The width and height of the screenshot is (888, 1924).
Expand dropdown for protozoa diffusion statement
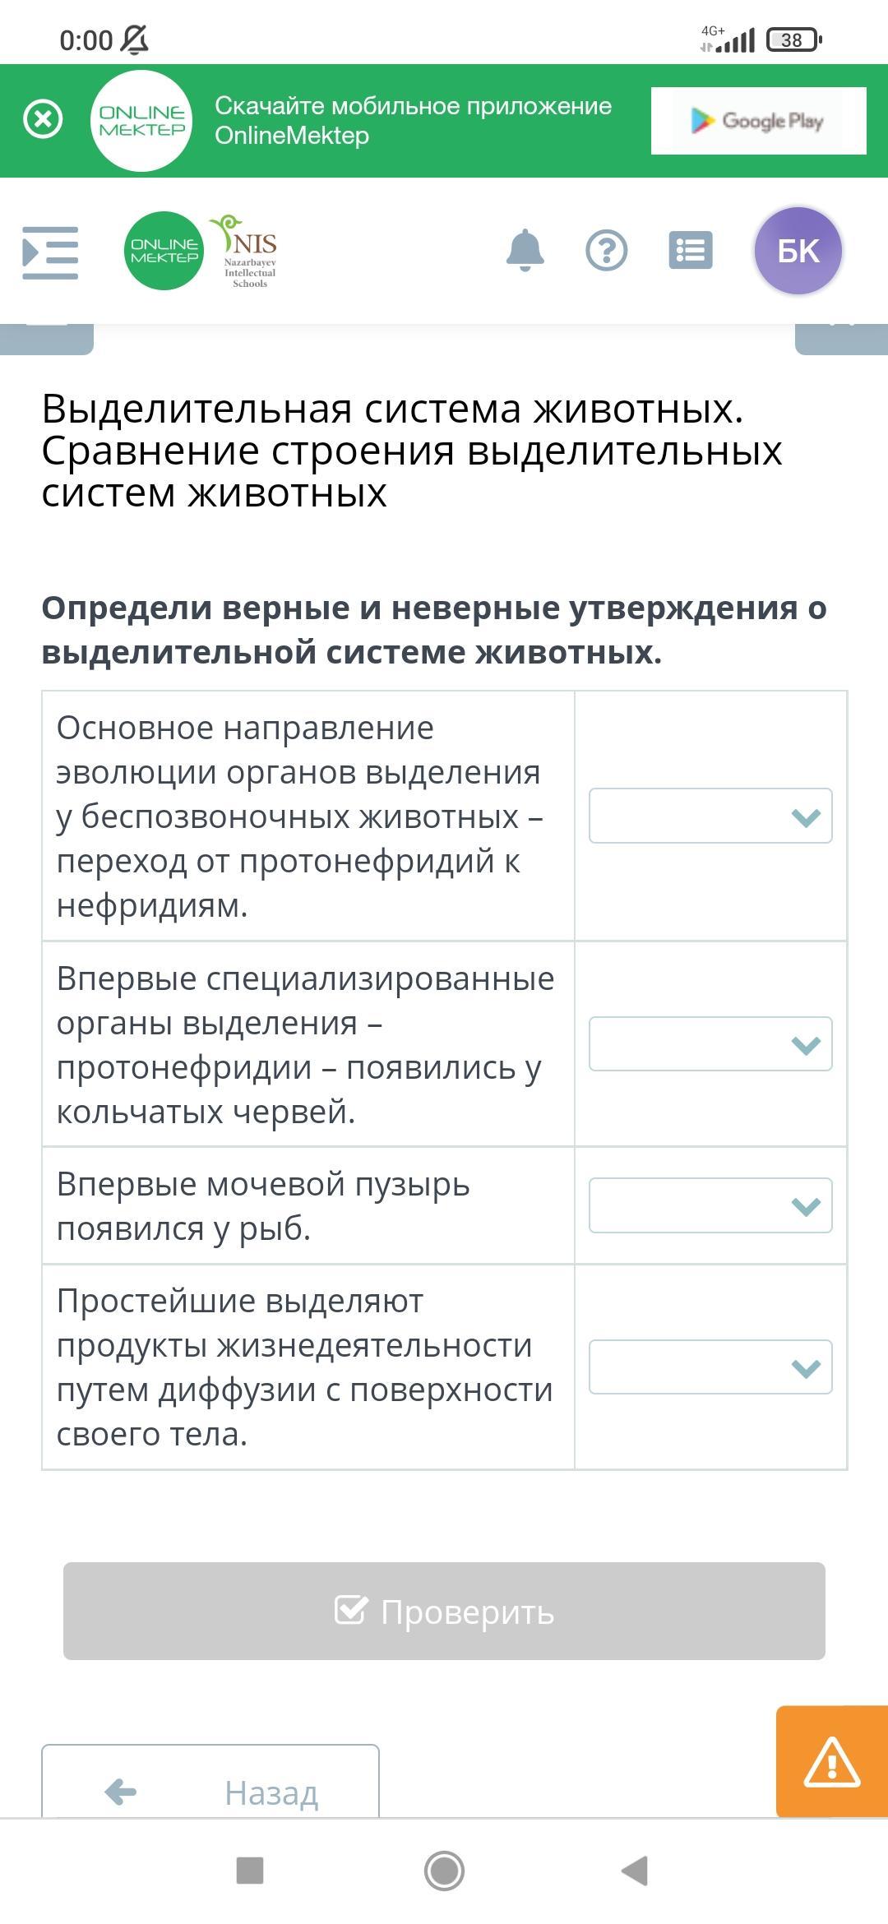[710, 1367]
